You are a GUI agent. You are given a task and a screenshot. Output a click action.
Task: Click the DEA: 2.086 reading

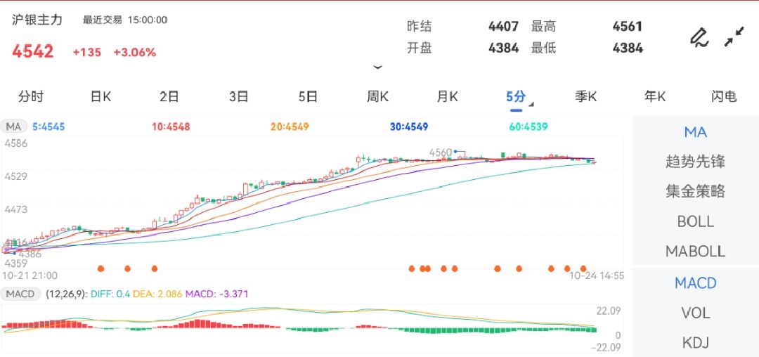point(157,294)
